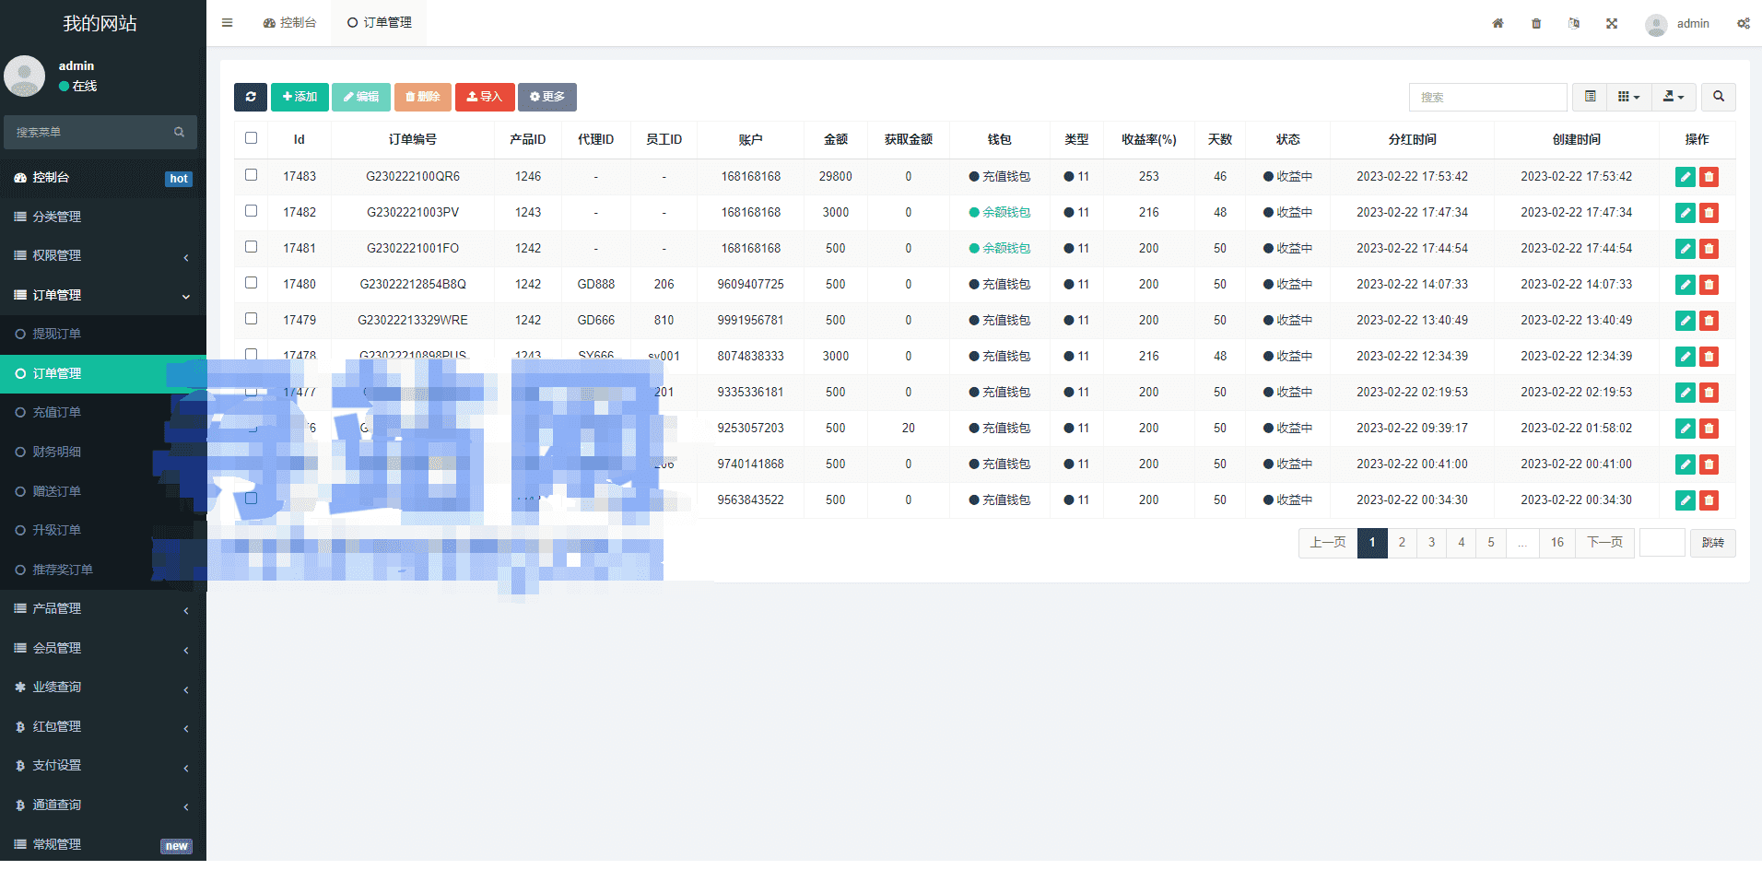Click the home icon in top bar
The width and height of the screenshot is (1762, 870).
(1498, 23)
